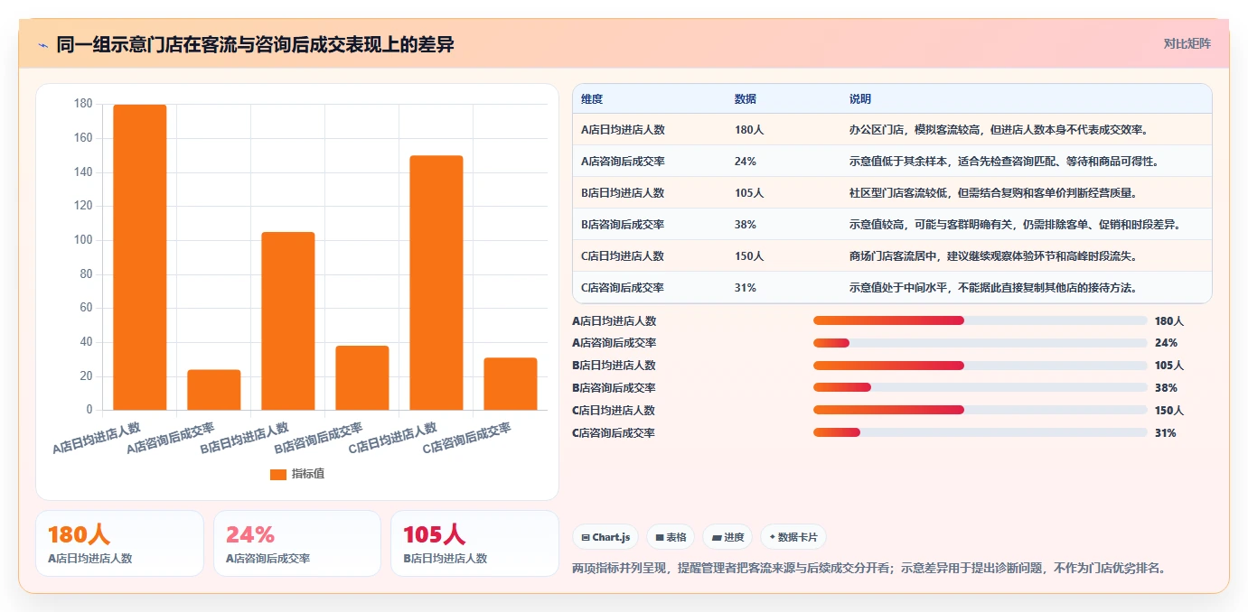Image resolution: width=1248 pixels, height=612 pixels.
Task: Click the description starting 示意值低于其余样本
Action: coord(1004,162)
